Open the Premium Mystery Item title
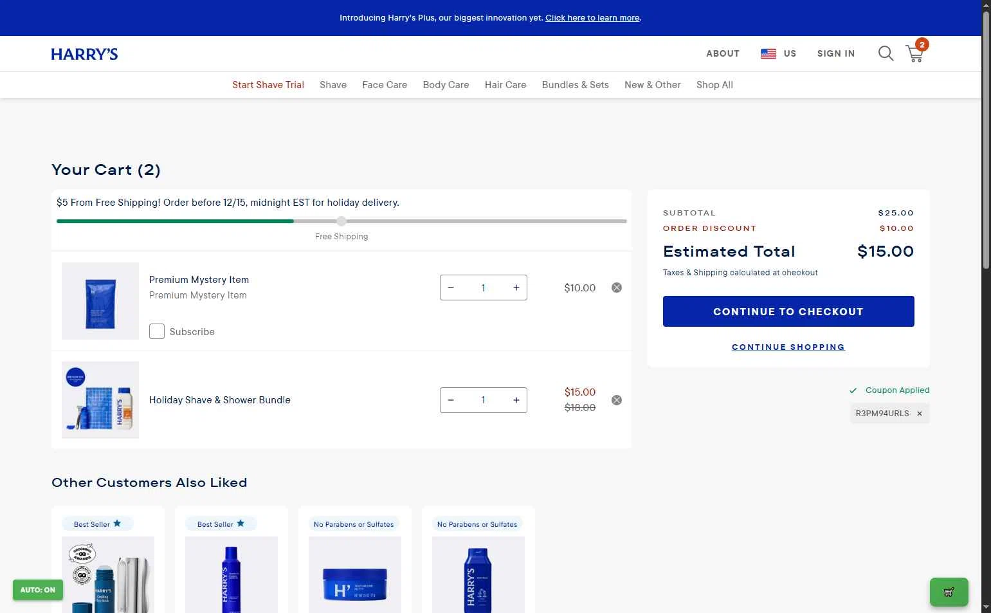Viewport: 991px width, 613px height. click(x=199, y=280)
